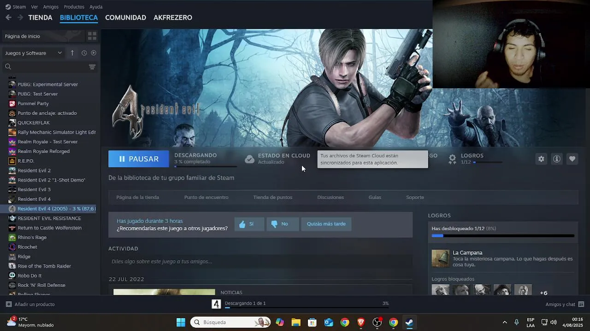Image resolution: width=590 pixels, height=331 pixels.
Task: Open Amigos y chat icon
Action: (581, 304)
